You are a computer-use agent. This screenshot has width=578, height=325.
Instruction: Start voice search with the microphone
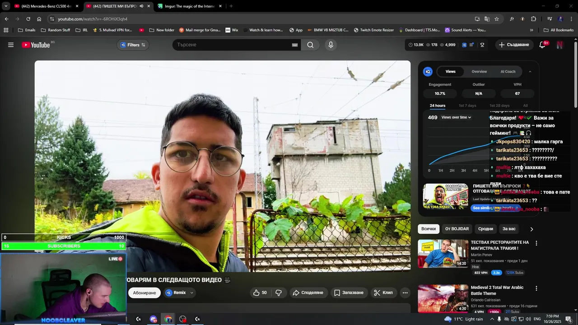click(x=331, y=45)
